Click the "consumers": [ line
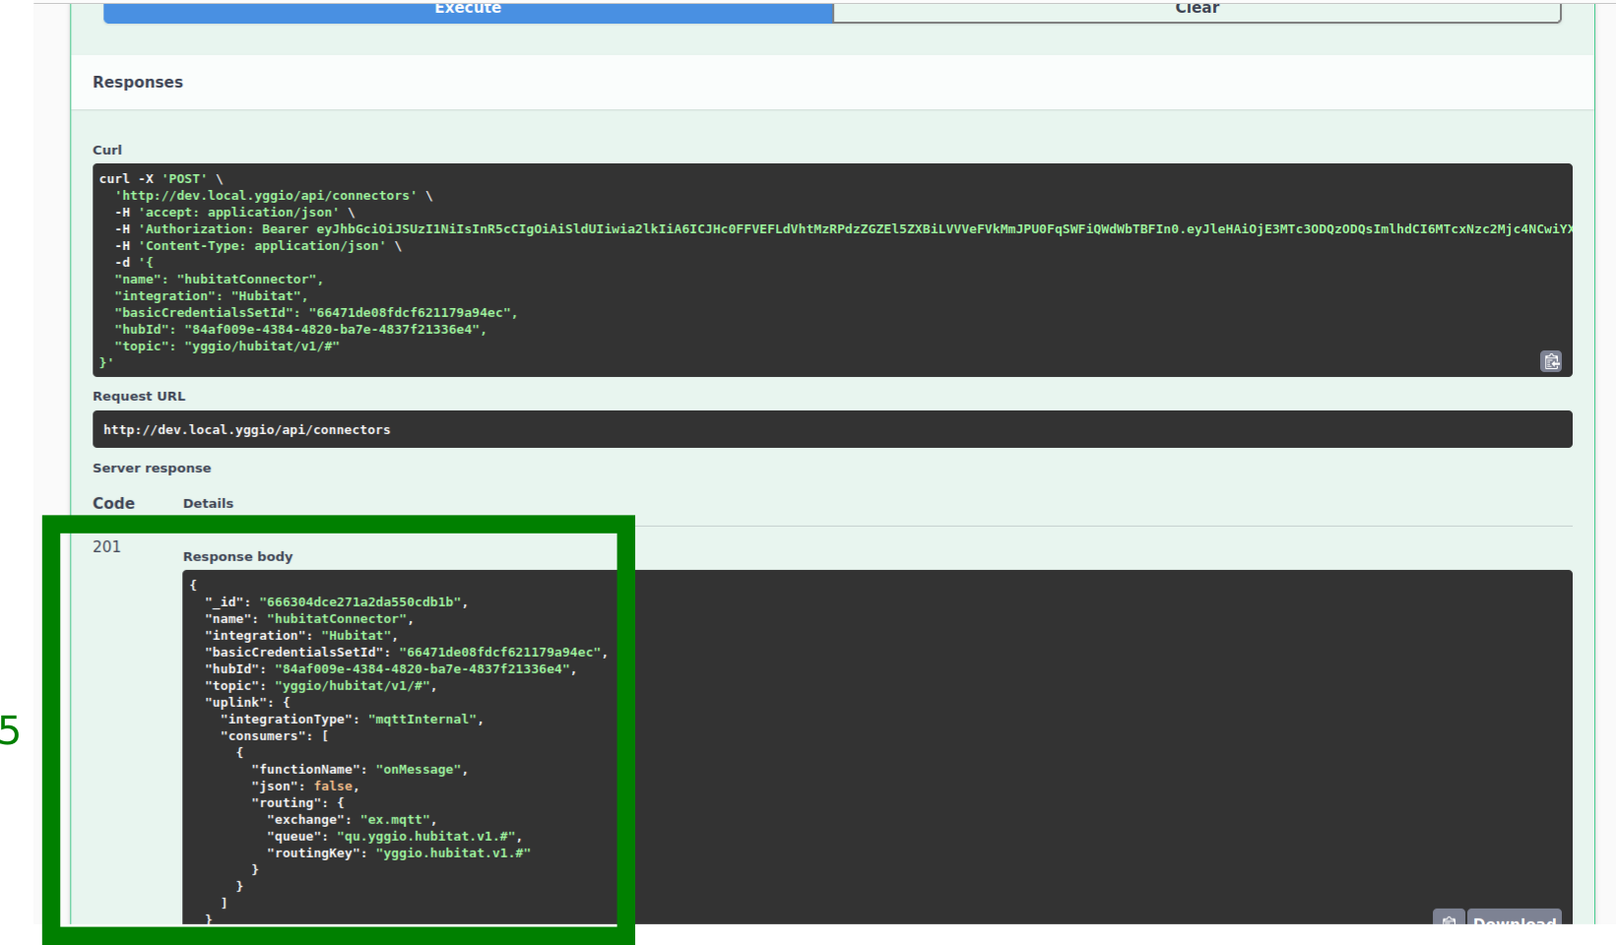This screenshot has height=945, width=1616. 274,736
